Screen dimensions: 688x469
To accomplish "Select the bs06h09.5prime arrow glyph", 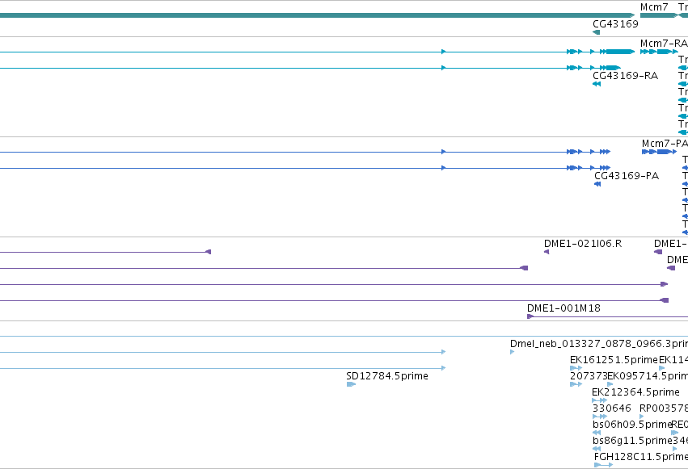I will click(597, 433).
